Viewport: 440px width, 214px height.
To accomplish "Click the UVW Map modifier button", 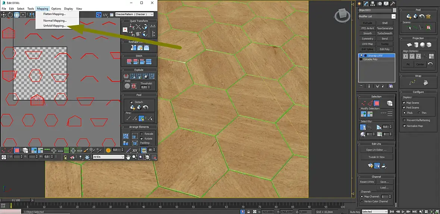I will pyautogui.click(x=367, y=44).
